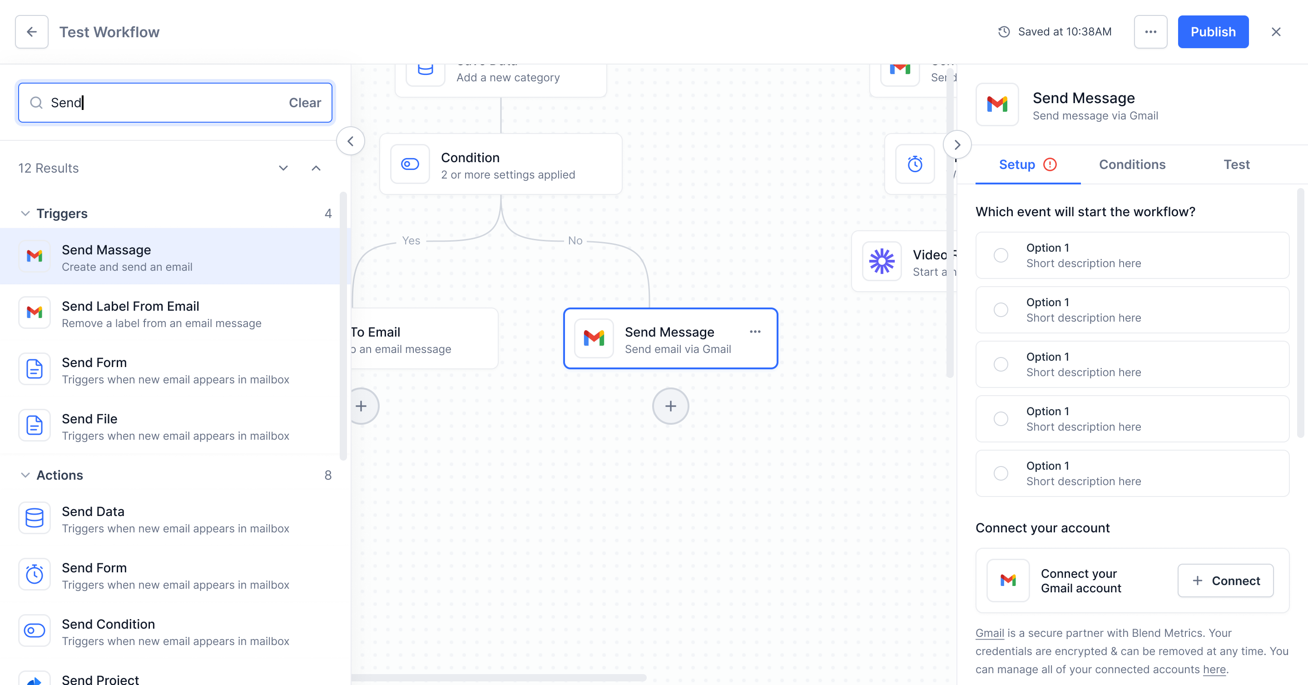
Task: Switch to the Test tab
Action: click(x=1236, y=164)
